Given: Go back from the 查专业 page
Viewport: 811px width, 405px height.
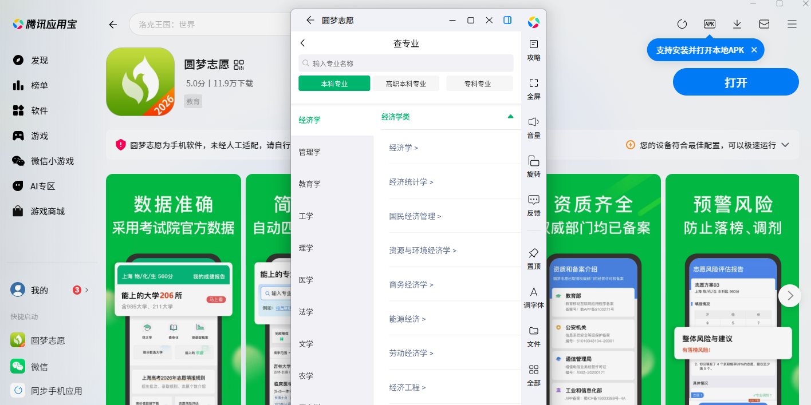Looking at the screenshot, I should [x=303, y=43].
